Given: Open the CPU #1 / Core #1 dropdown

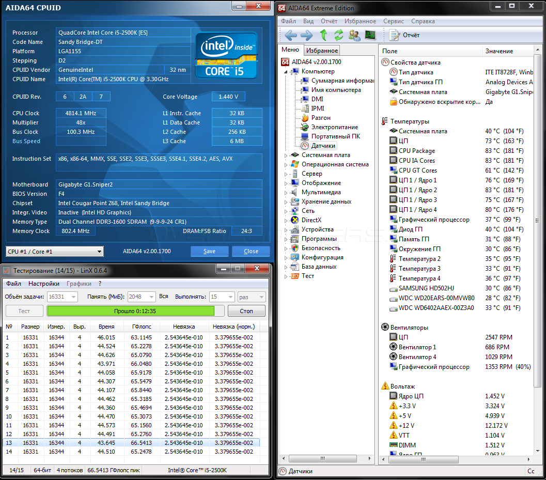Looking at the screenshot, I should (x=55, y=252).
